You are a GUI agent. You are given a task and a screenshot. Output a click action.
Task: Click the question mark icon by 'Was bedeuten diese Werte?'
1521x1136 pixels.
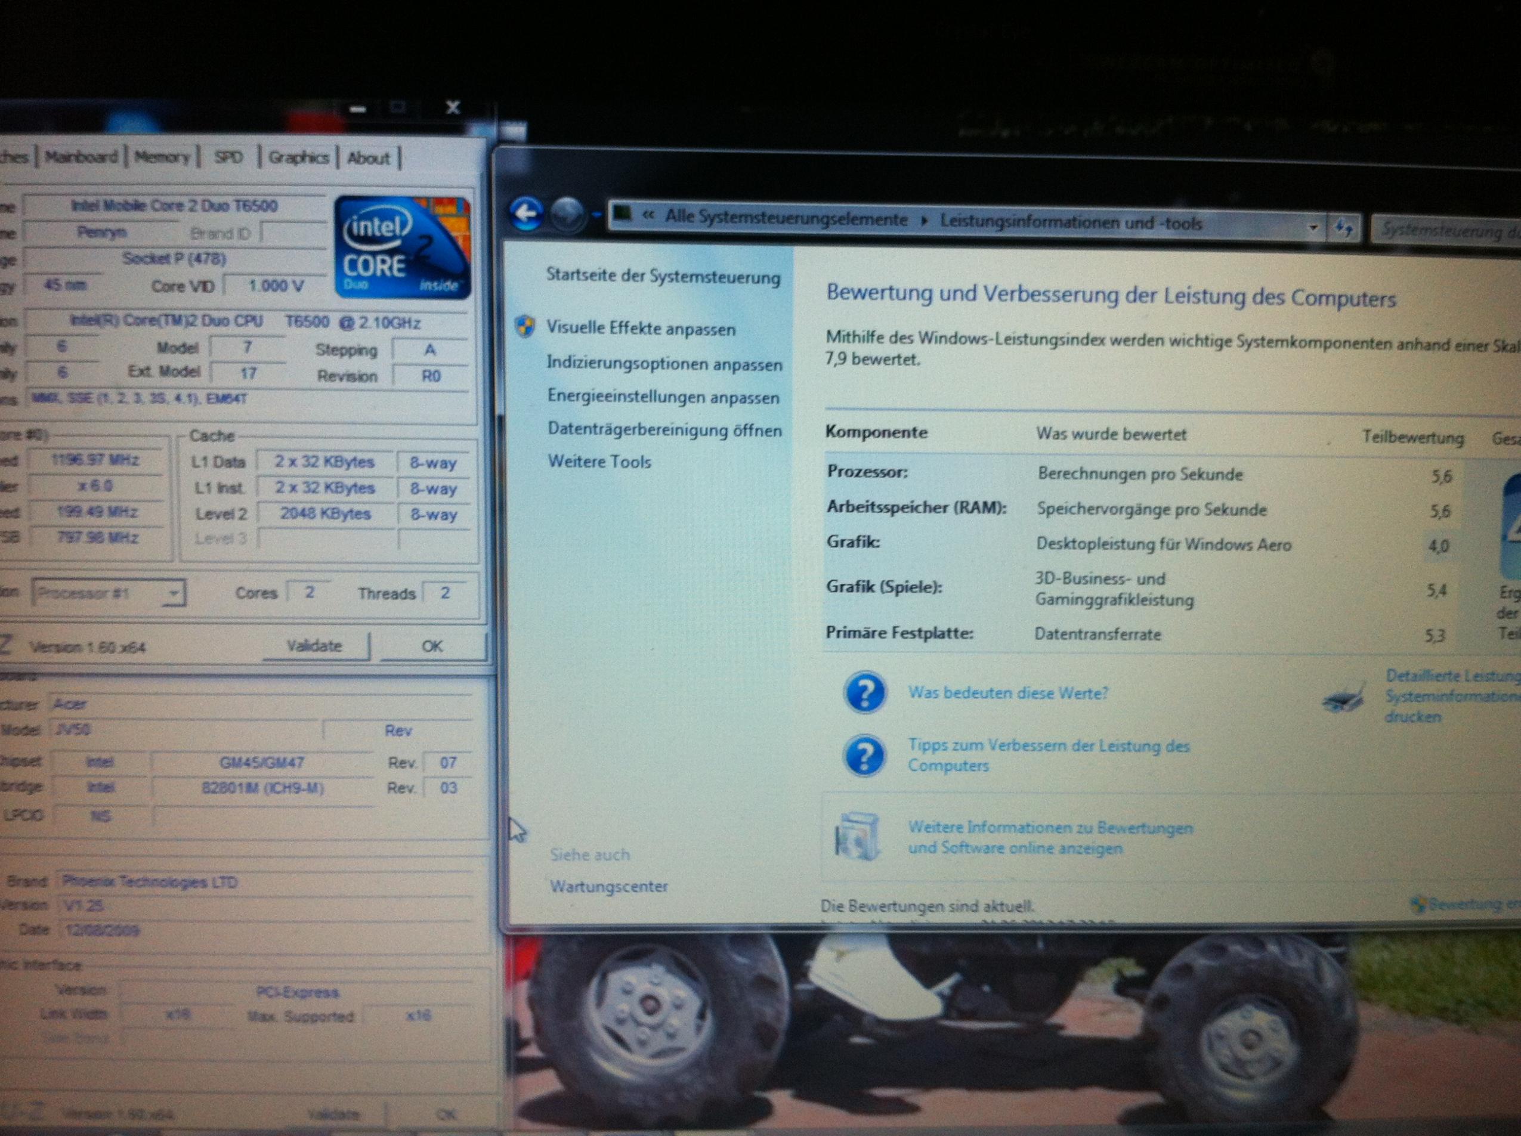(x=864, y=692)
